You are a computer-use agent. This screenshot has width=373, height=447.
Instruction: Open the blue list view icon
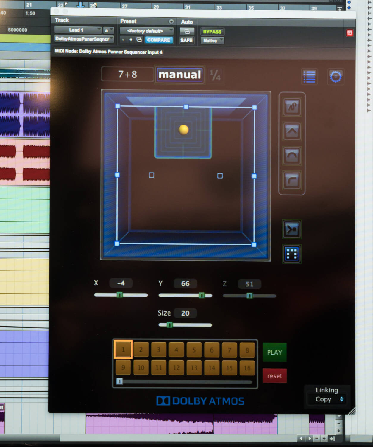click(x=309, y=77)
